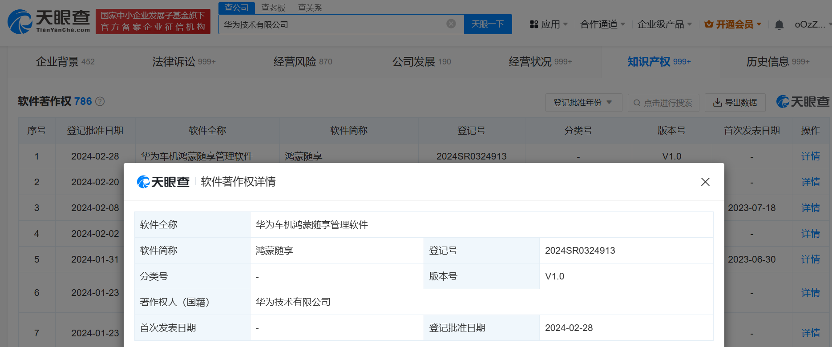Expand the 企业级产品 dropdown
Viewport: 832px width, 347px height.
pos(664,24)
